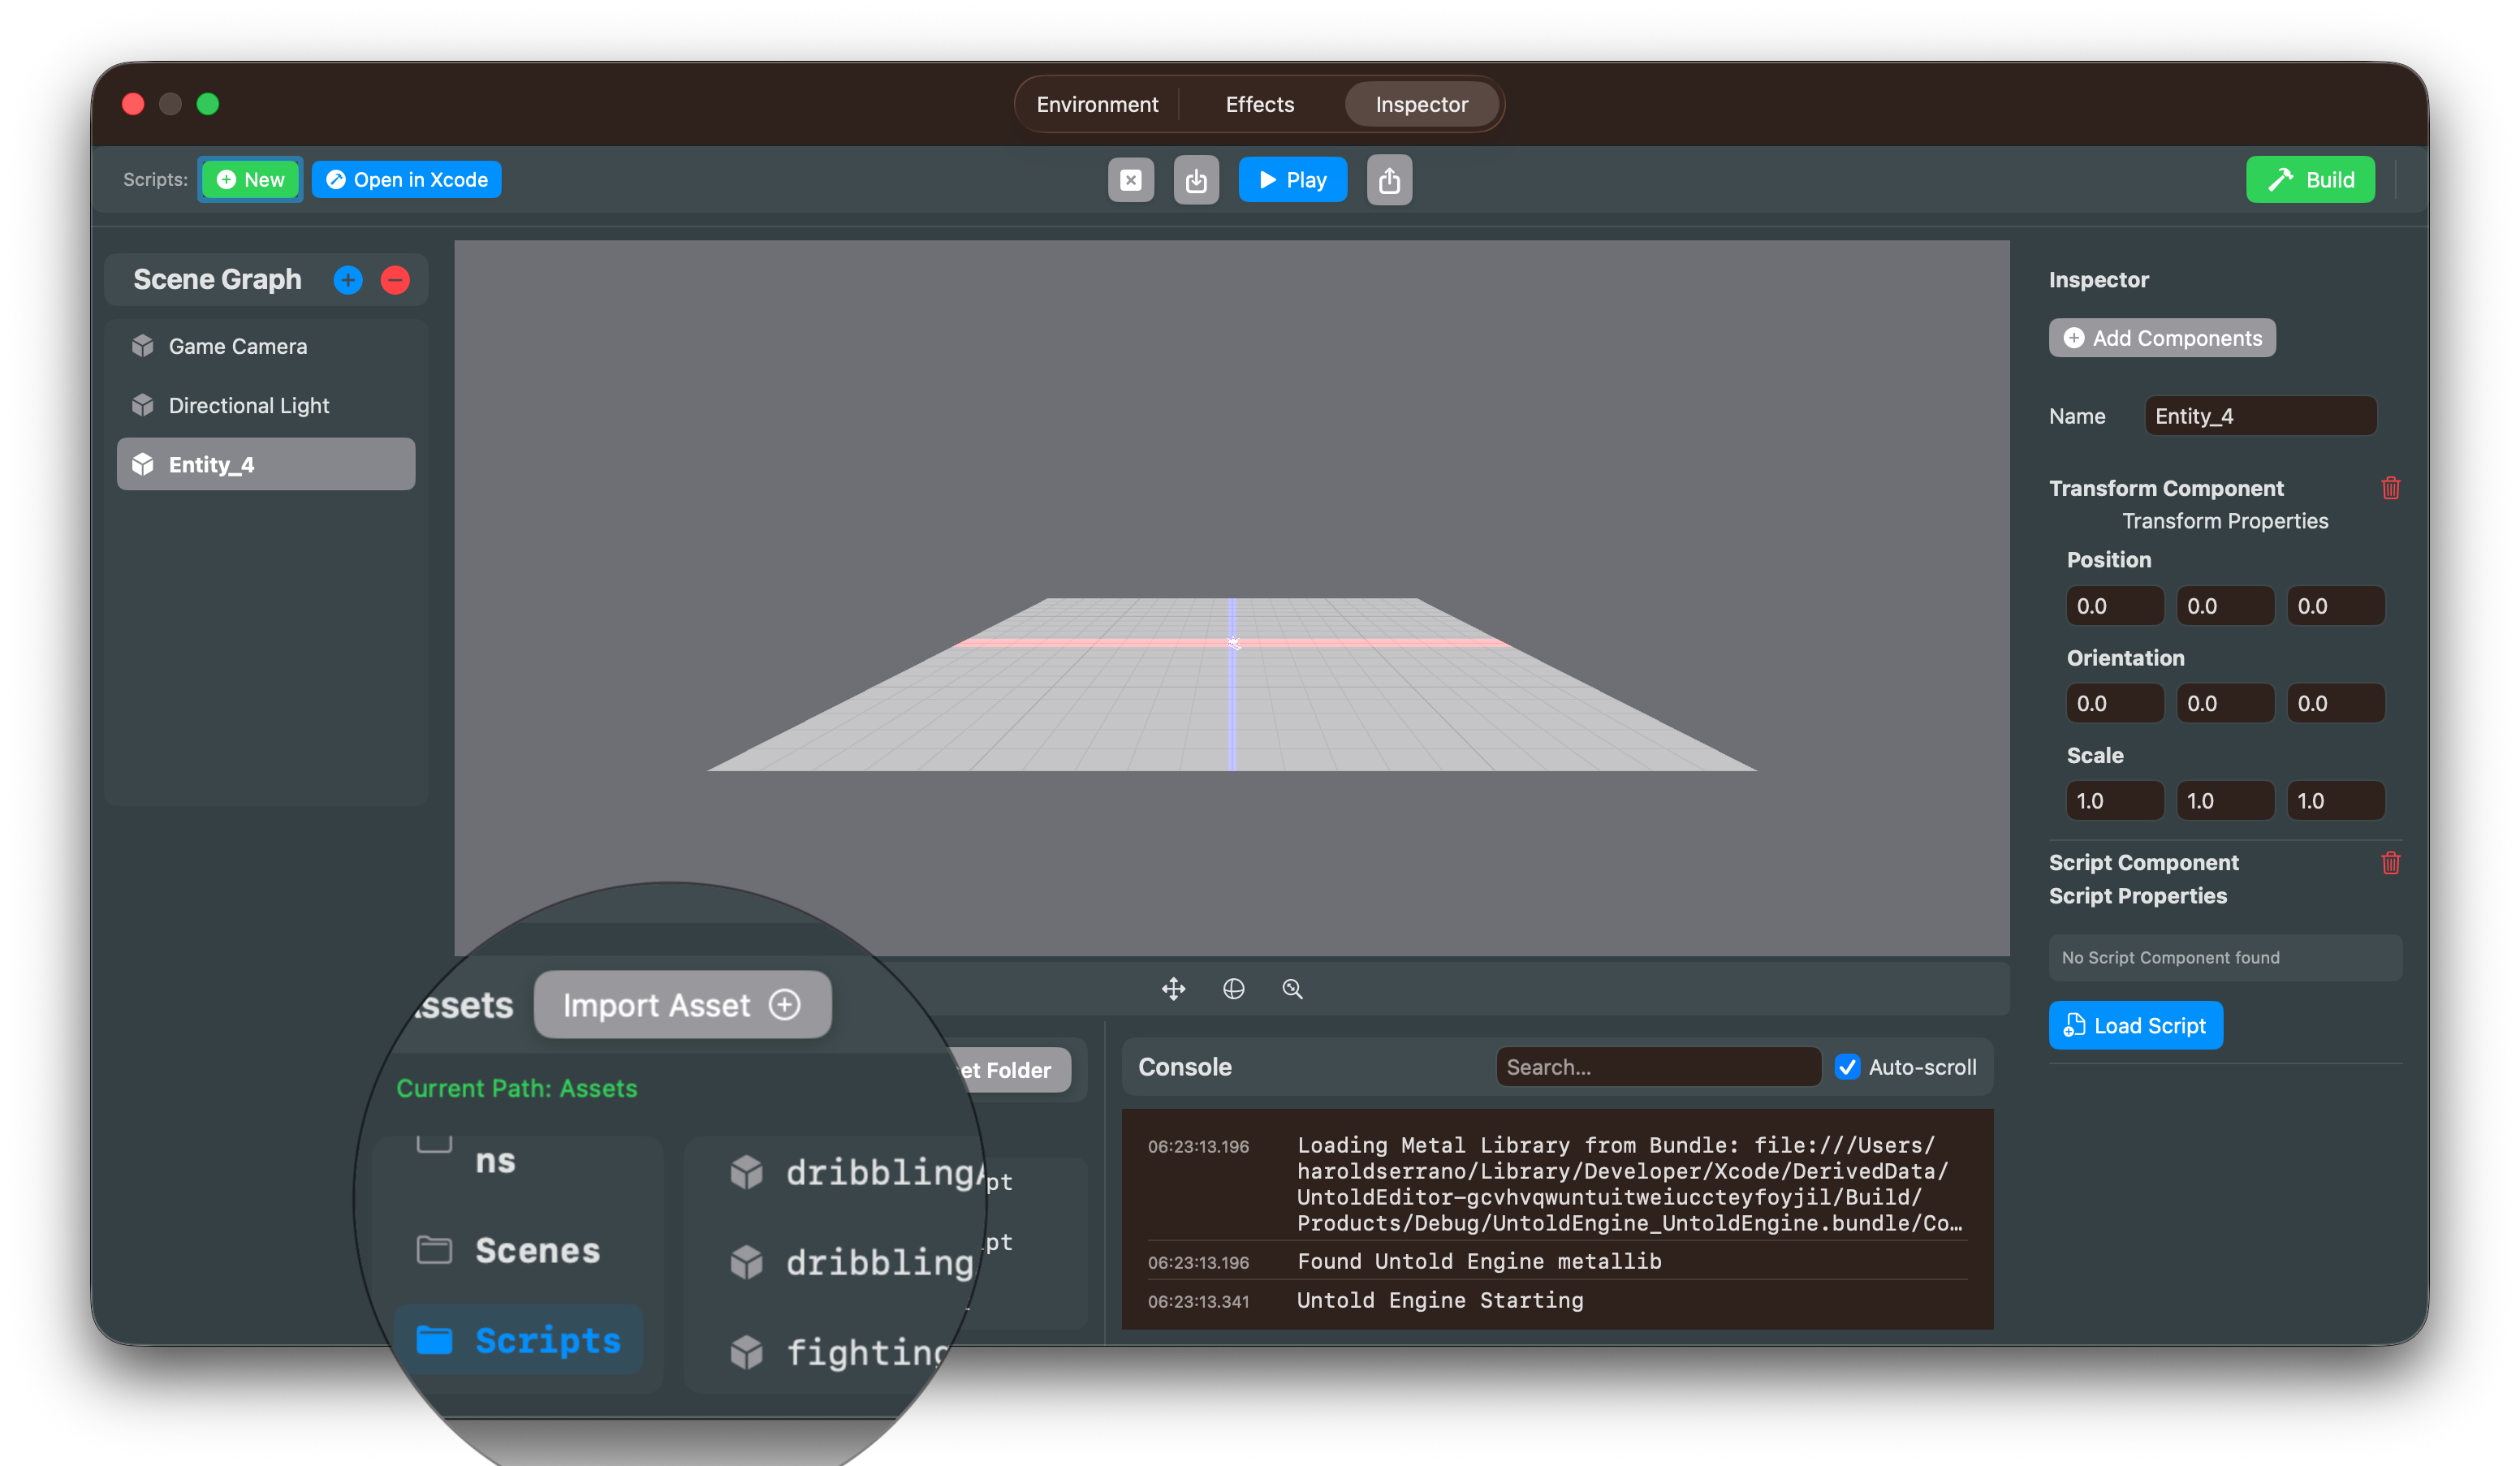Click the green Build button
Viewport: 2520px width, 1466px height.
click(x=2310, y=180)
